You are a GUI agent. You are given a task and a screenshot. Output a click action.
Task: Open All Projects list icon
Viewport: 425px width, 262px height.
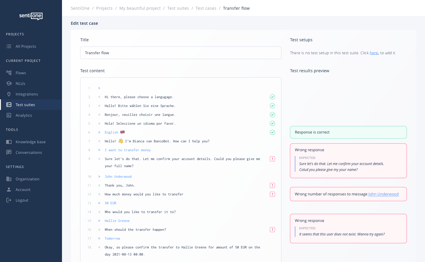(9, 46)
